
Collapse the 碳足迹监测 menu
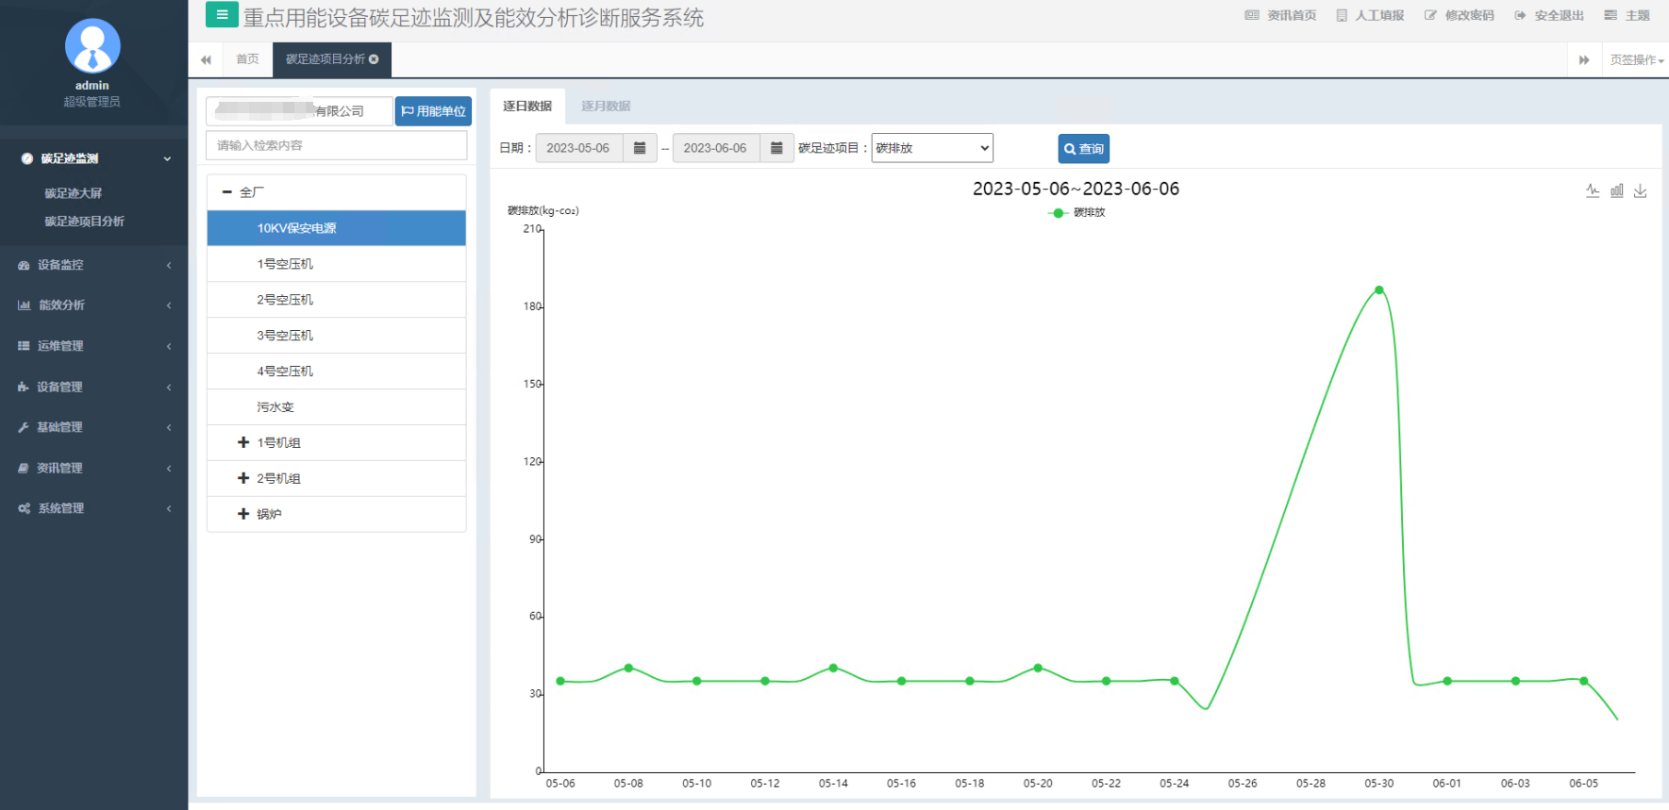point(93,158)
